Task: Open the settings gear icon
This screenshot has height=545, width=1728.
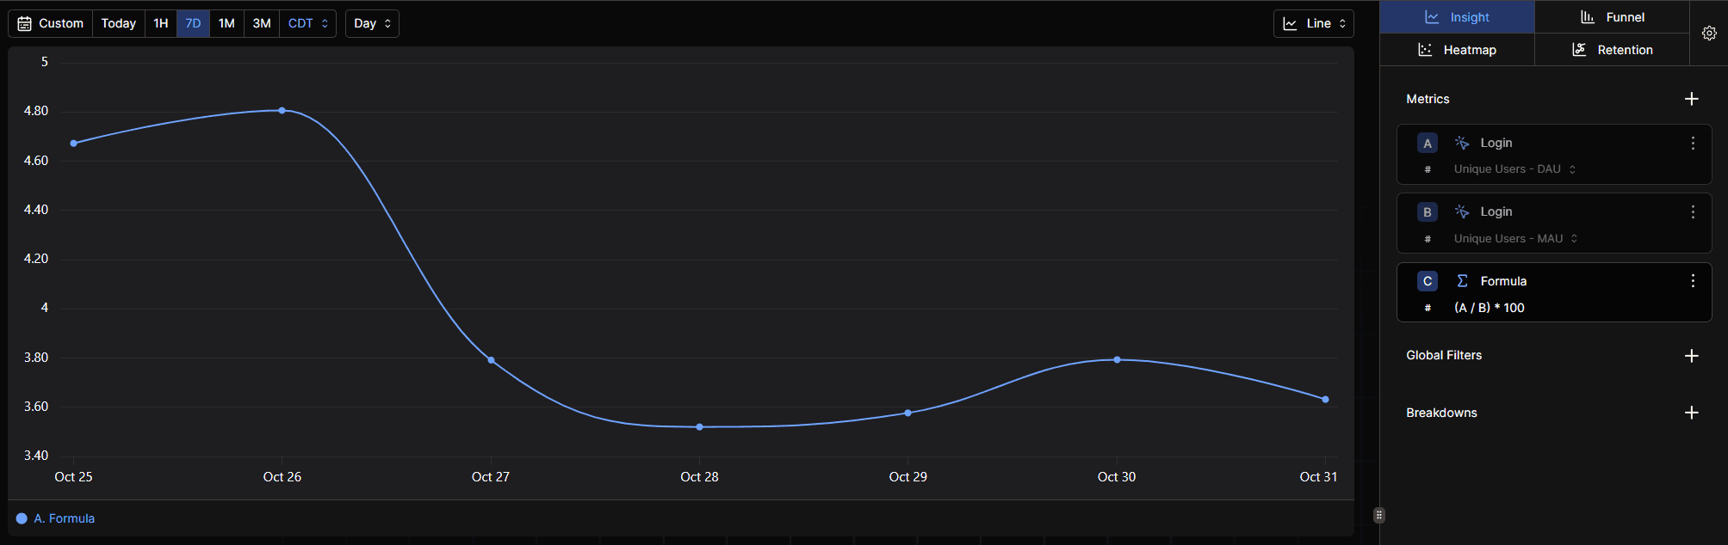Action: pyautogui.click(x=1709, y=33)
